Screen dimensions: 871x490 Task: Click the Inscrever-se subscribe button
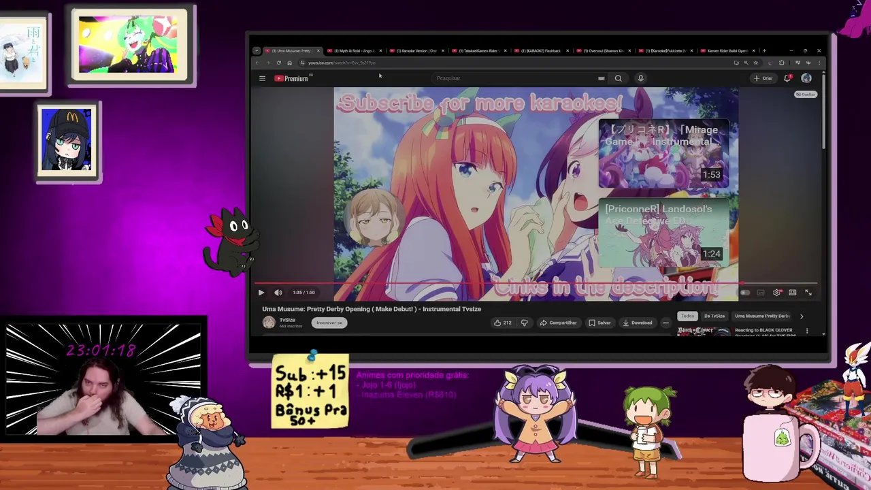click(329, 323)
